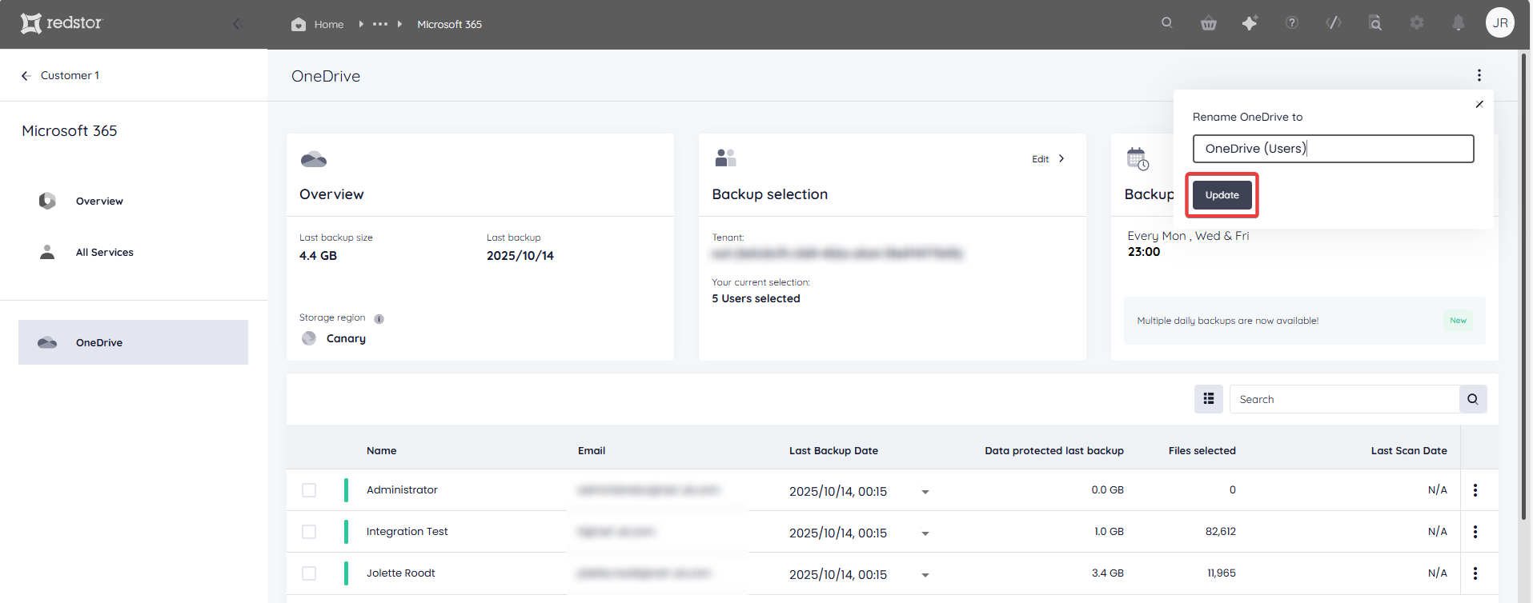Click the 82,612 files selected value
1533x603 pixels.
tap(1221, 532)
